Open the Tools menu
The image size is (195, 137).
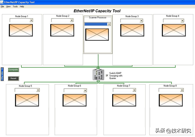[x=15, y=6]
